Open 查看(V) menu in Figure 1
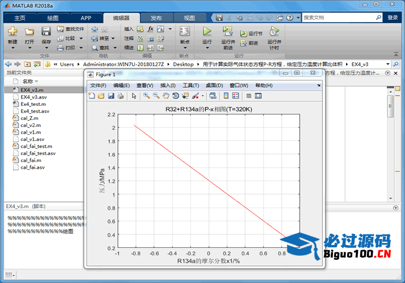Image resolution: width=405 pixels, height=283 pixels. click(x=145, y=85)
